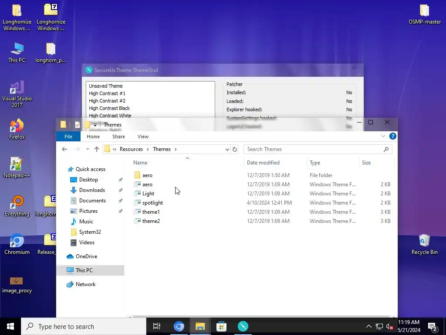Image resolution: width=446 pixels, height=335 pixels.
Task: Open OSMP-master desktop folder
Action: (x=424, y=14)
